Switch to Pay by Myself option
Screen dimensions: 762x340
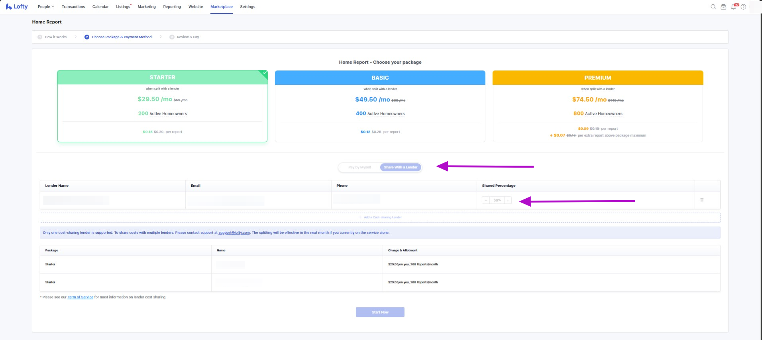coord(359,167)
